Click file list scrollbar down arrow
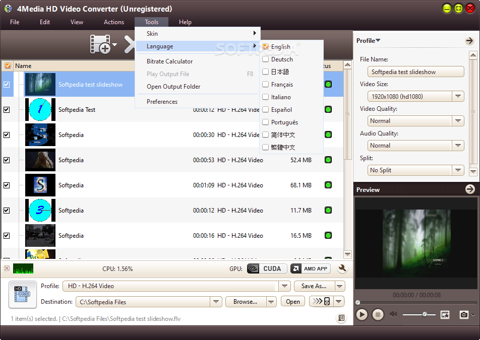Image resolution: width=480 pixels, height=340 pixels. coord(347,254)
